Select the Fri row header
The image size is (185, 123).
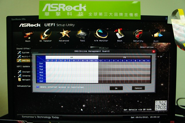pyautogui.click(x=41, y=78)
